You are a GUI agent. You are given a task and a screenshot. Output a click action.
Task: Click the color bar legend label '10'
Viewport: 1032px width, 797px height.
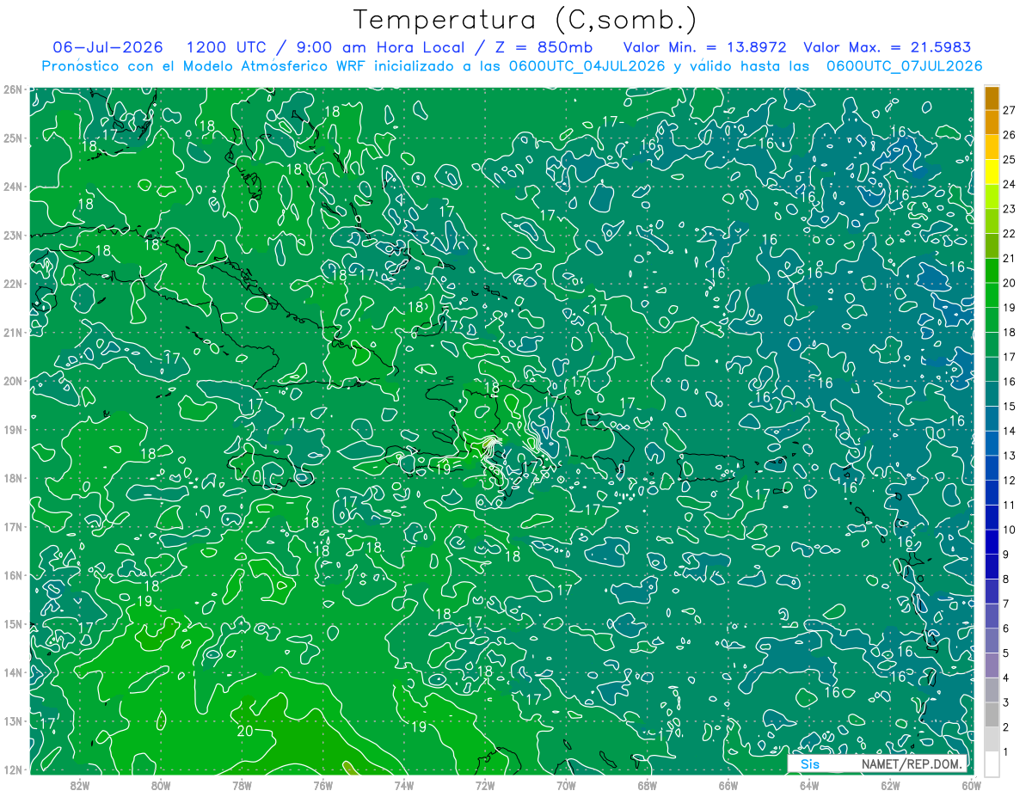pos(1009,530)
